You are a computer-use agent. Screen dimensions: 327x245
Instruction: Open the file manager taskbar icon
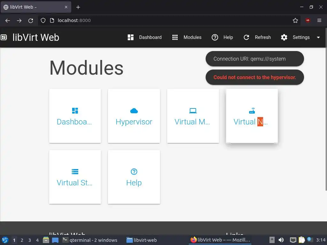click(x=46, y=240)
